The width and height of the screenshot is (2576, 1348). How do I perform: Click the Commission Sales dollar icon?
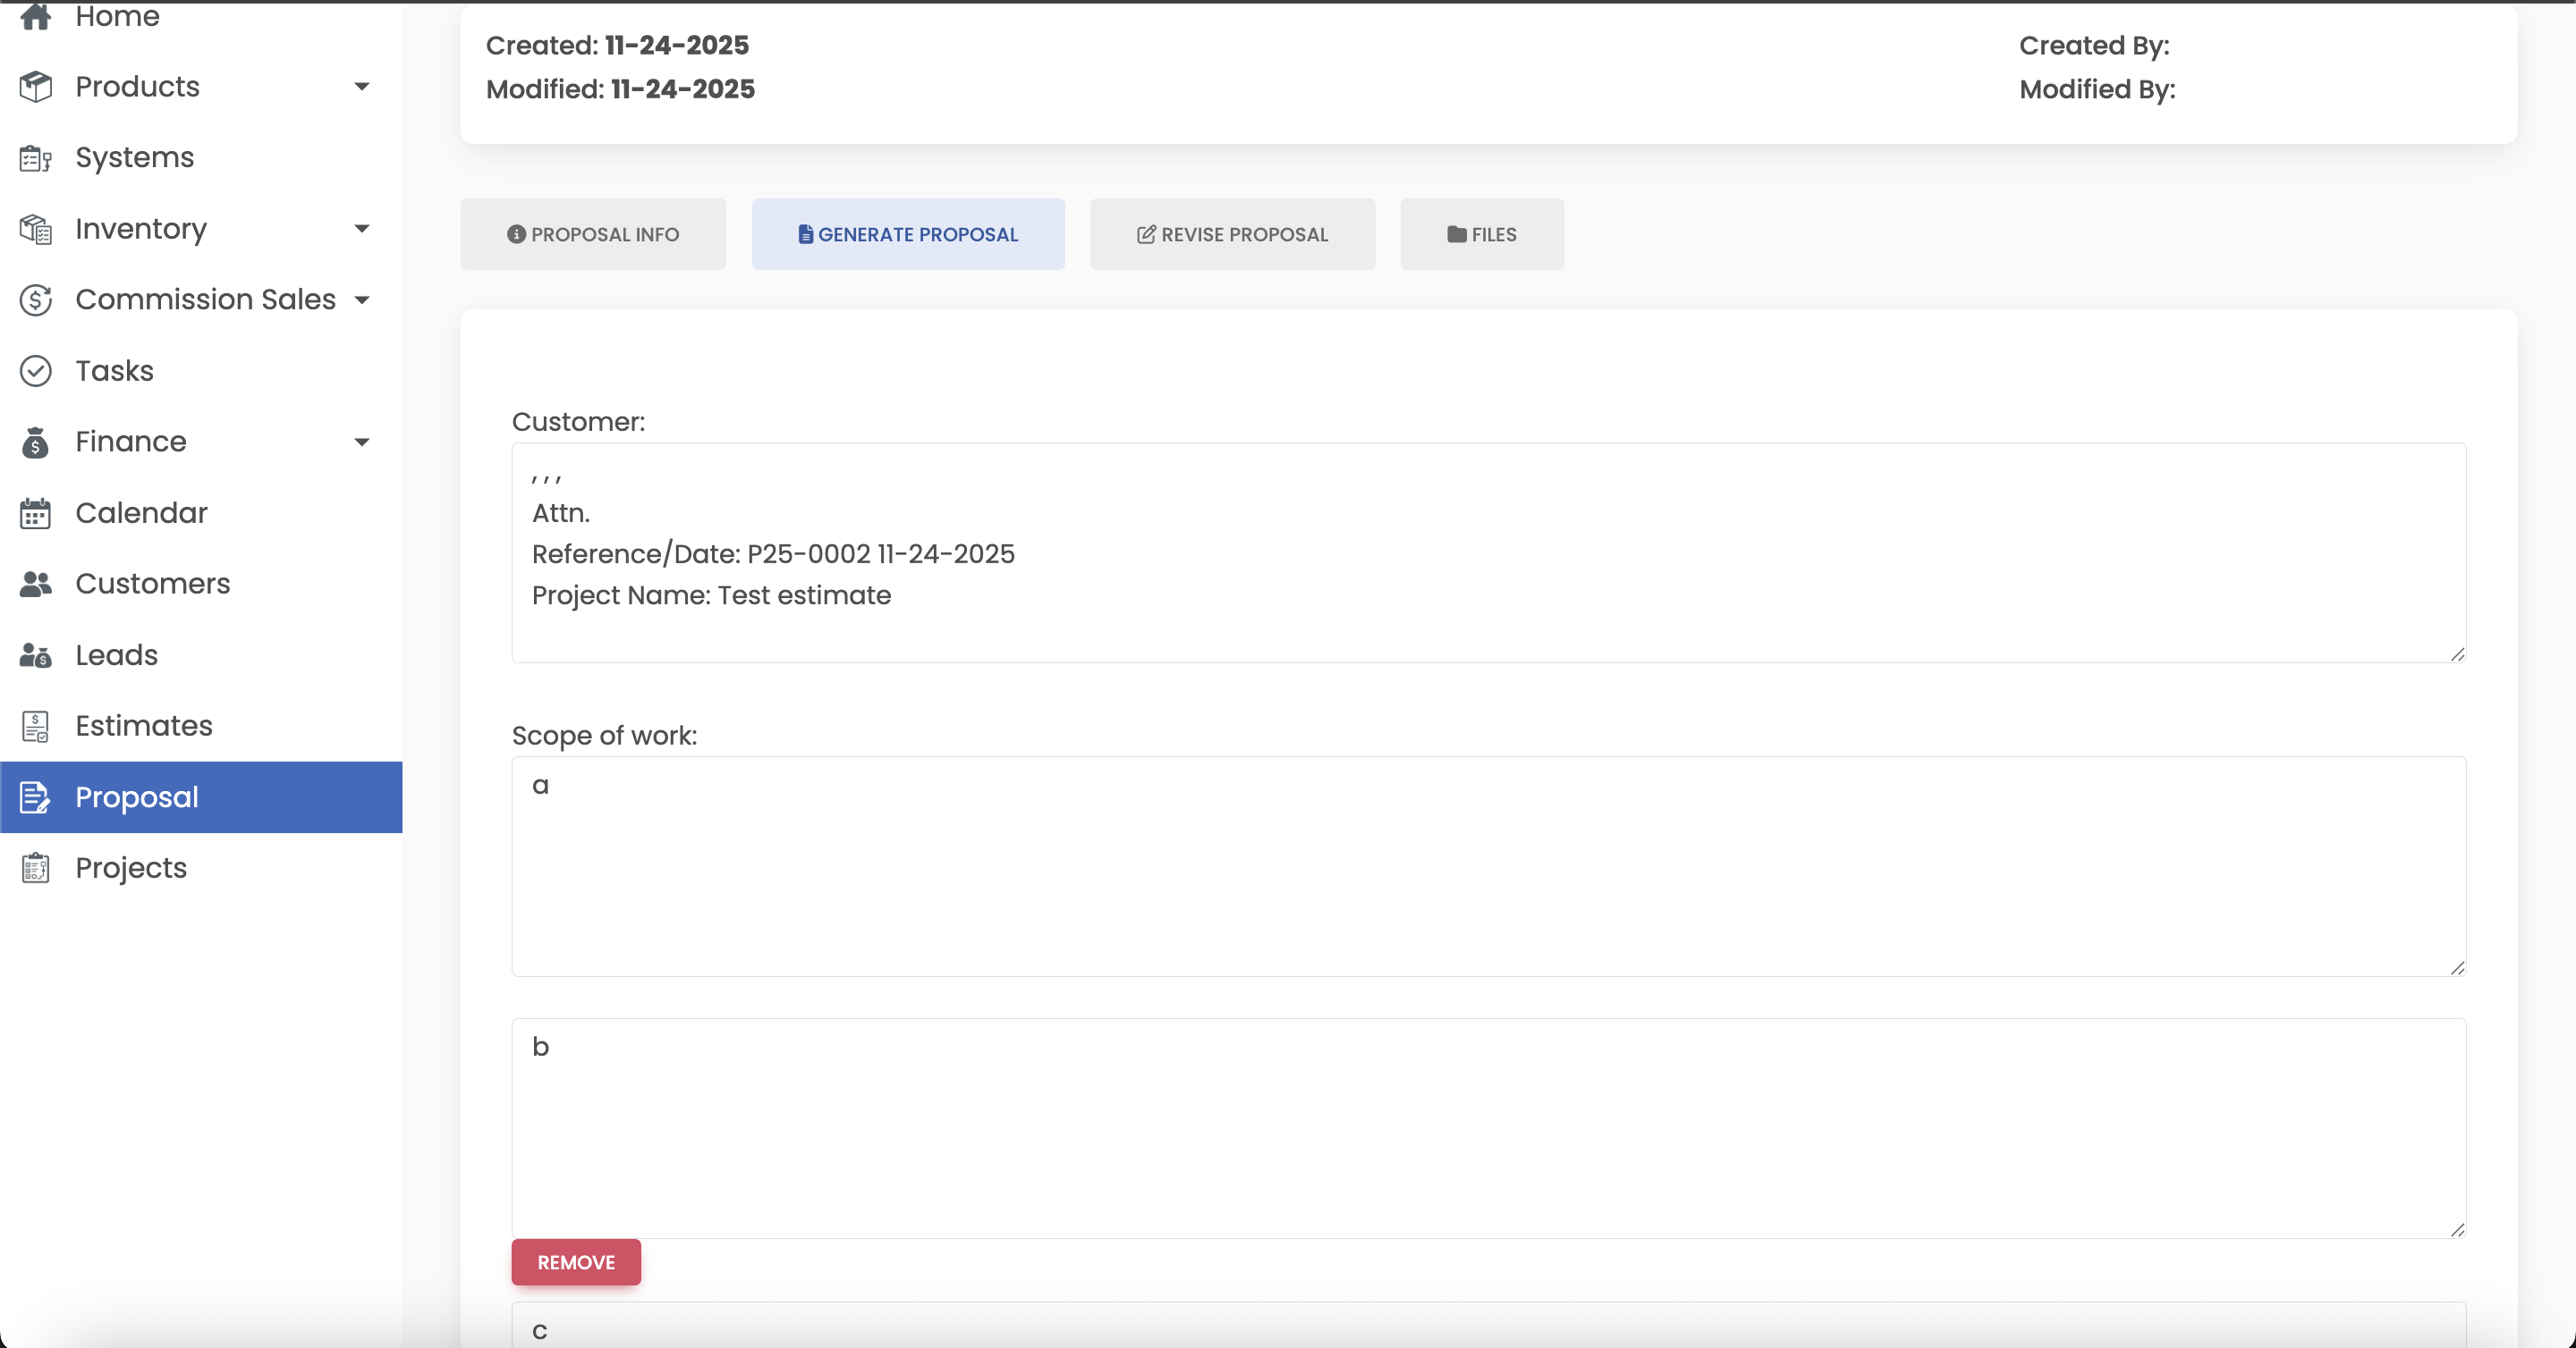click(36, 299)
